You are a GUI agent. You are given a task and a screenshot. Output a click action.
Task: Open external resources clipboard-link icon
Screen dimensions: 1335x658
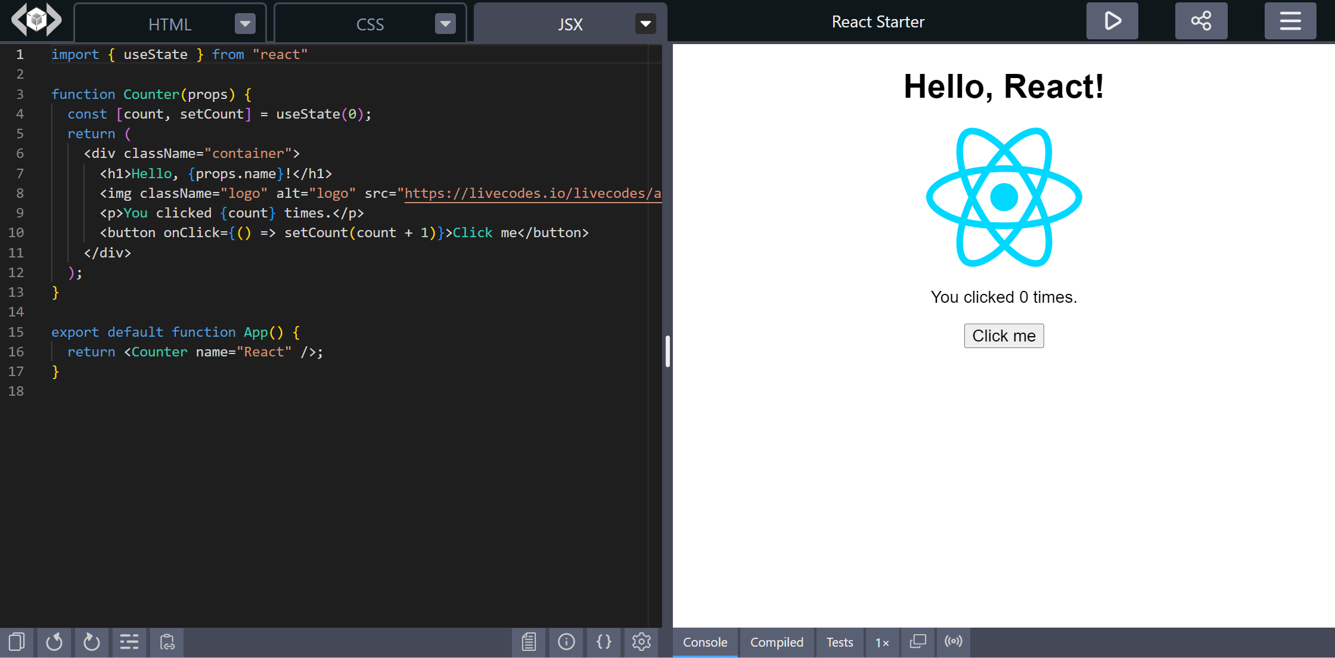click(x=167, y=642)
